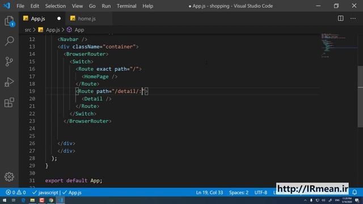Viewport: 363px width, 204px height.
Task: Click the App.js status bar item
Action: 72,193
